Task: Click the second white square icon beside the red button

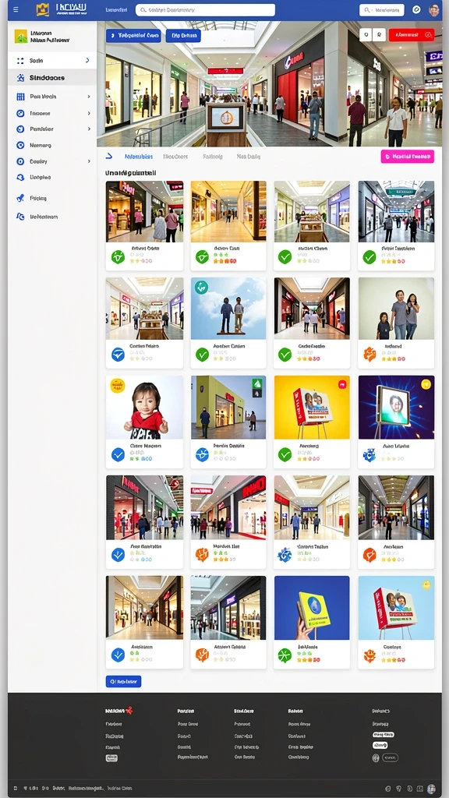Action: [380, 34]
